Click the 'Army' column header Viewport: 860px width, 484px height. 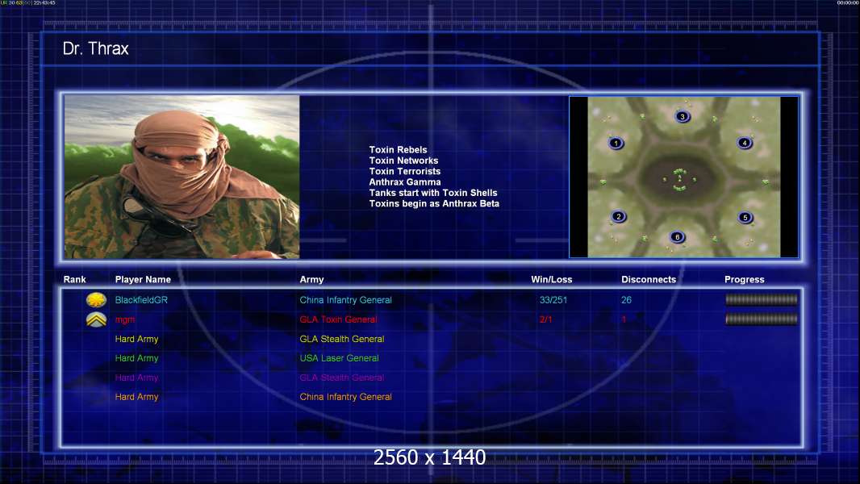[311, 280]
